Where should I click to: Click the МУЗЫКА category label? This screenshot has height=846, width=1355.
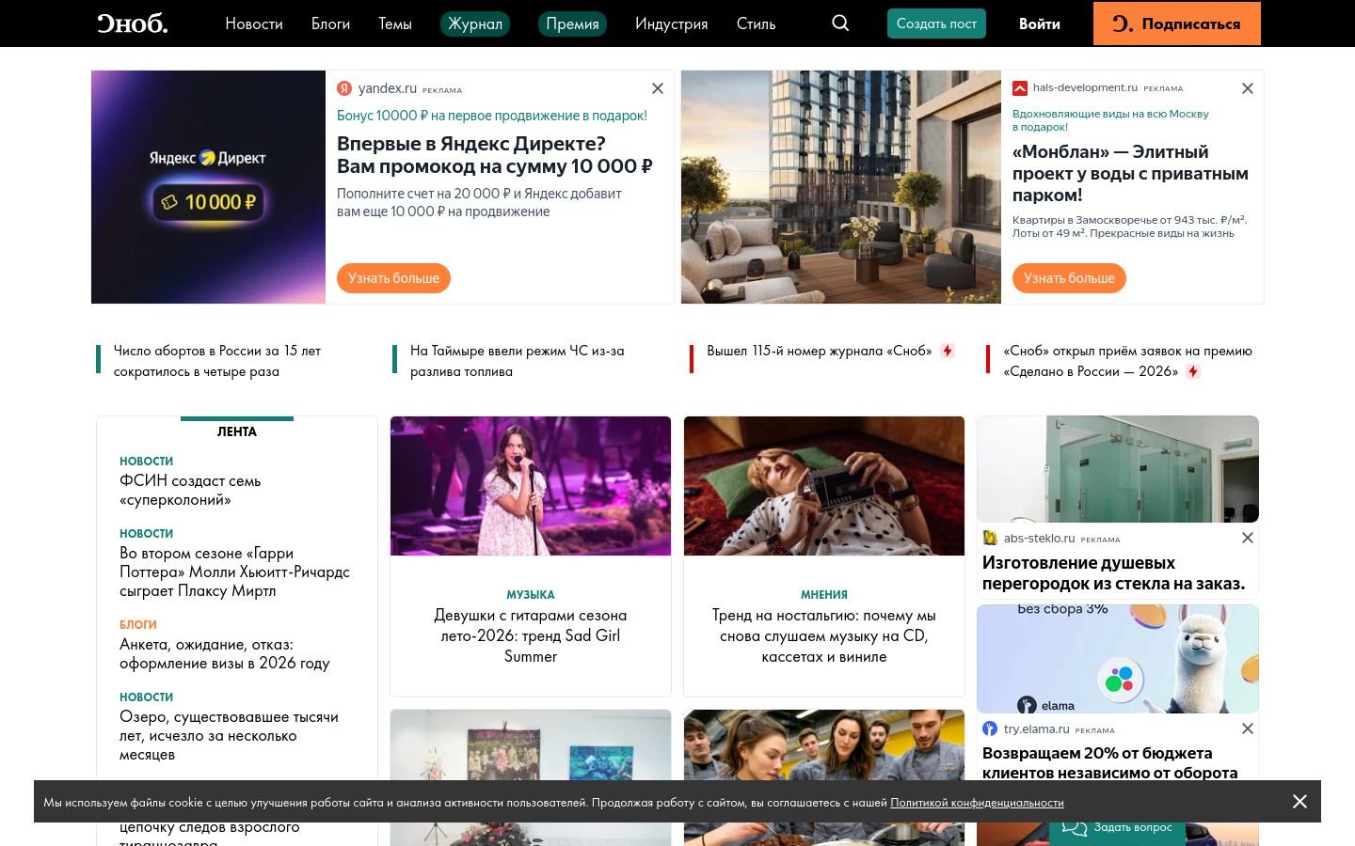[x=531, y=594]
